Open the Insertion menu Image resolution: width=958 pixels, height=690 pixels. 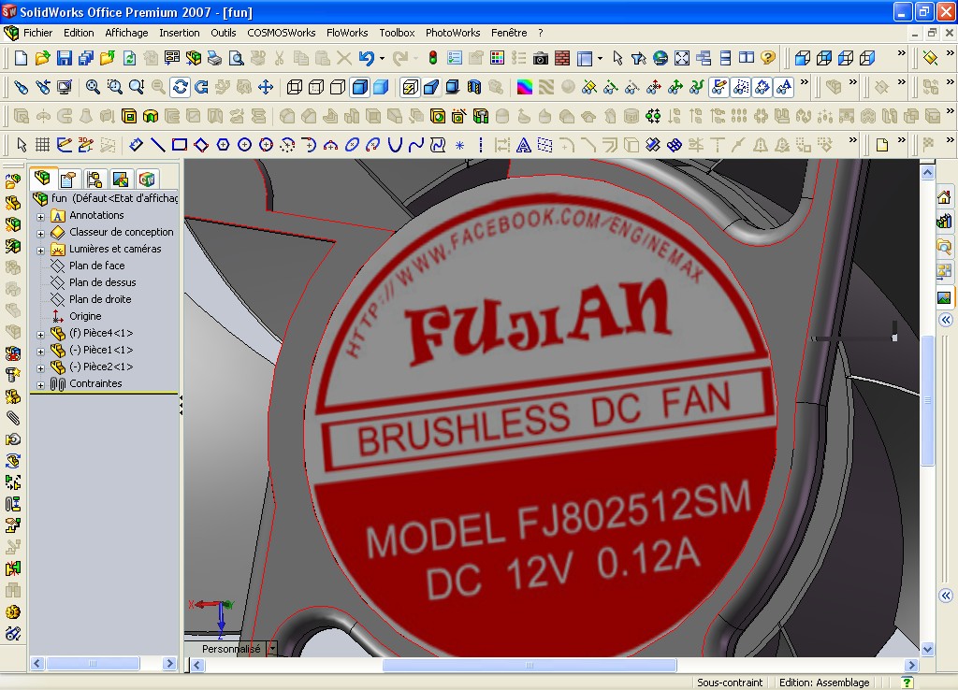click(x=179, y=33)
